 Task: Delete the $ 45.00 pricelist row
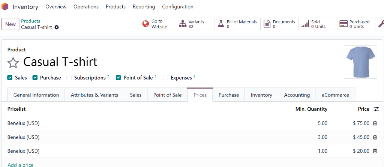click(375, 137)
